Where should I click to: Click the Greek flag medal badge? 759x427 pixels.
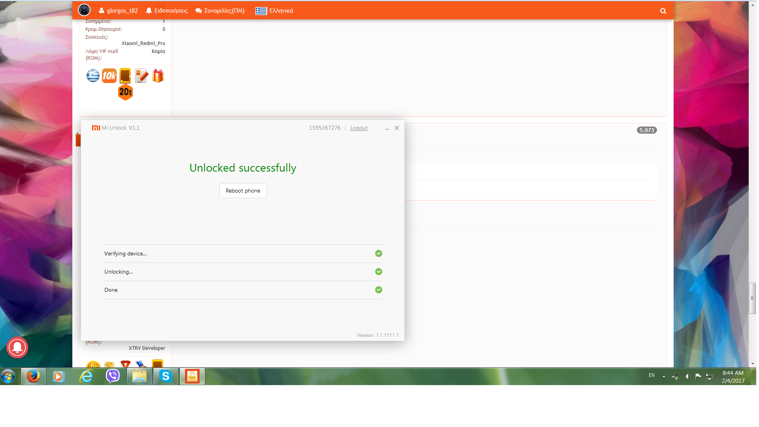coord(93,76)
